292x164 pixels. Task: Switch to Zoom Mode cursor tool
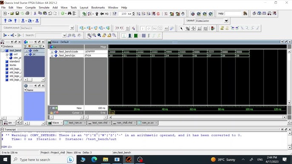click(188, 28)
